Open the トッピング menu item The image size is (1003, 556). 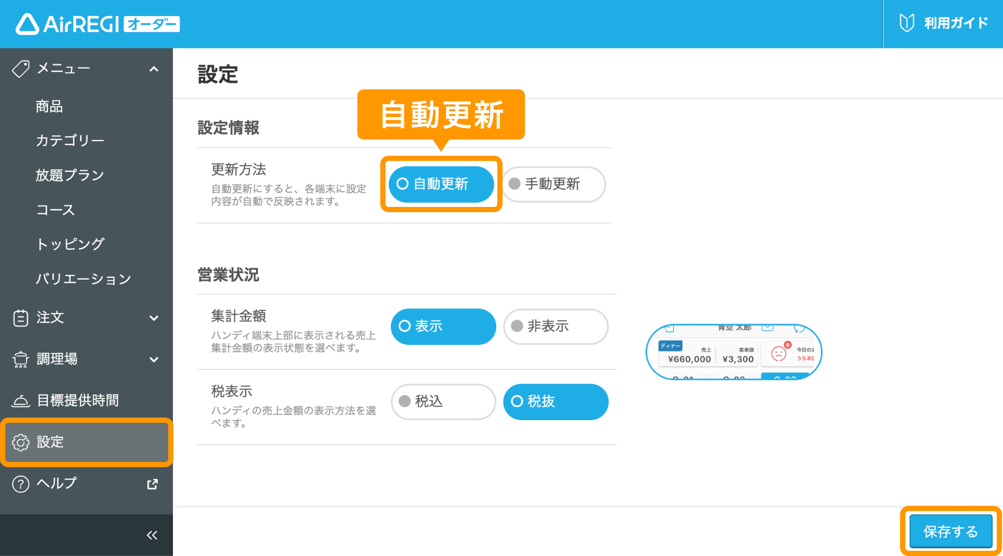[70, 244]
